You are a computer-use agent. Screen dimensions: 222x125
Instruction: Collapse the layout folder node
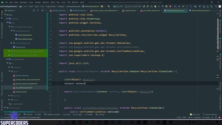click(x=9, y=71)
